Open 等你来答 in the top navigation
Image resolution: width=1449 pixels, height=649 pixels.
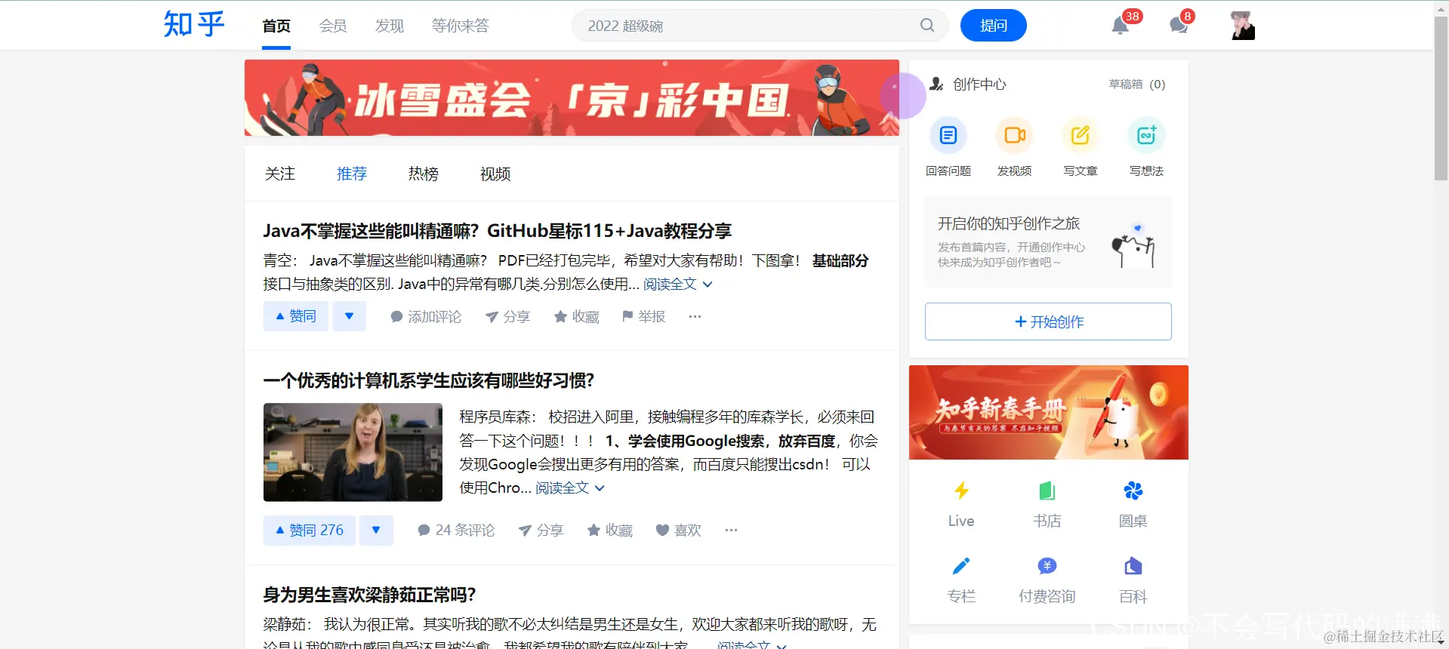tap(461, 26)
